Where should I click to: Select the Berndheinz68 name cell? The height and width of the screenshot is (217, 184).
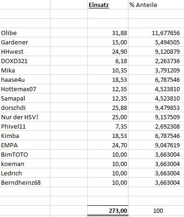click(25, 182)
